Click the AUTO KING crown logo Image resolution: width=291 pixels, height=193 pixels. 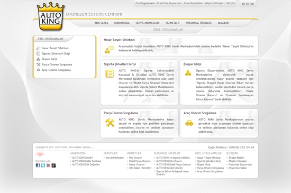51,16
